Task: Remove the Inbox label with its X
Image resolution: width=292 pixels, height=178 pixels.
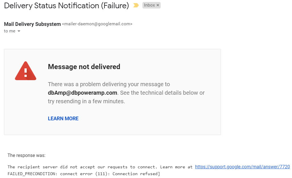Action: [x=158, y=5]
